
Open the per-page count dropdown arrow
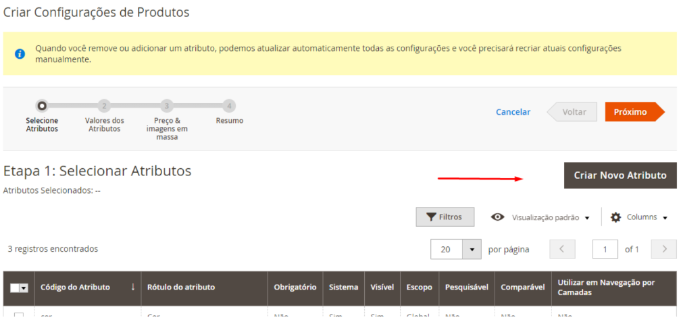(x=472, y=249)
